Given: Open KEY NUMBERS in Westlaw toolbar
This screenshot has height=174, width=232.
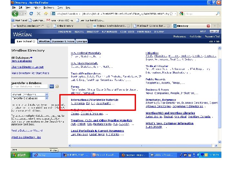Looking at the screenshot, I should pyautogui.click(x=110, y=32).
